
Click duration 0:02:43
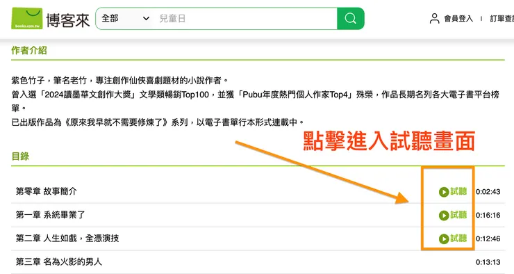click(x=488, y=192)
